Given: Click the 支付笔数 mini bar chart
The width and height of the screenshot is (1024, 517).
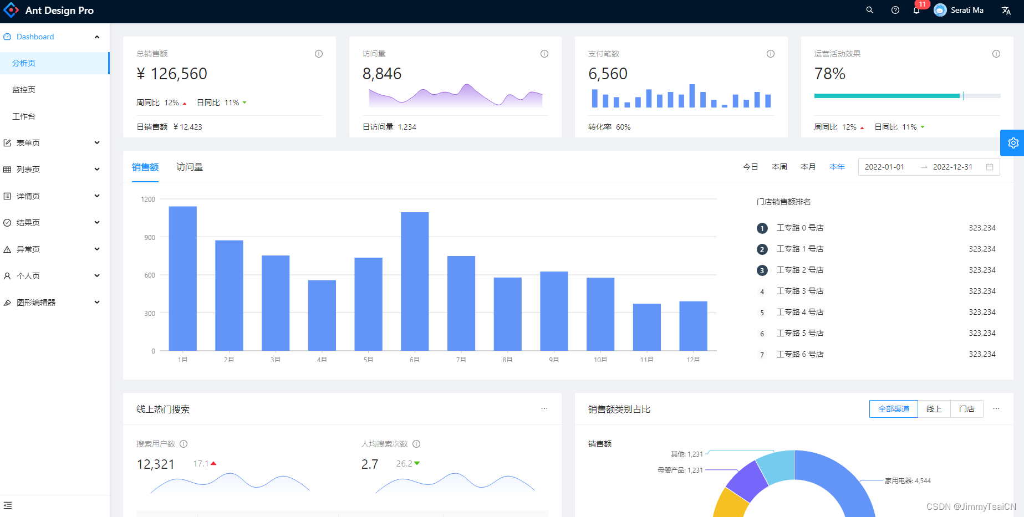Looking at the screenshot, I should [x=681, y=95].
